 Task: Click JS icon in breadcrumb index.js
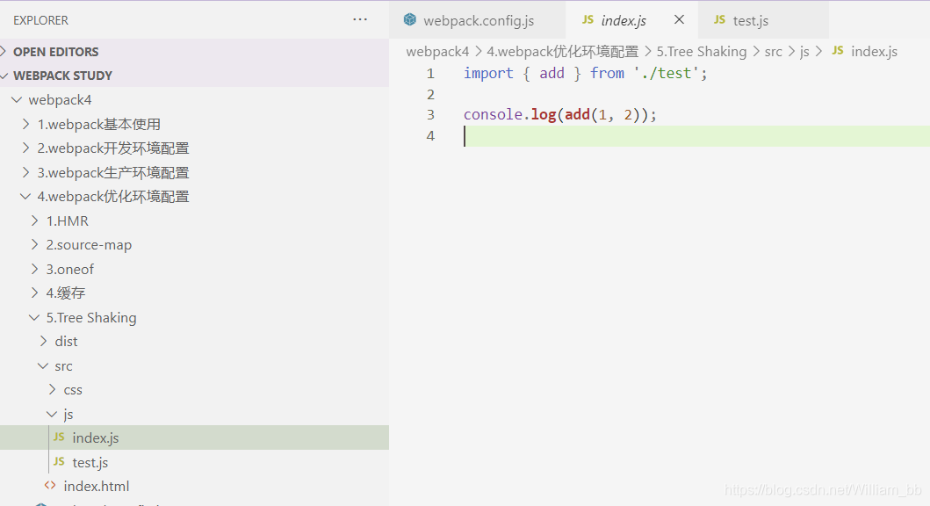(x=838, y=51)
